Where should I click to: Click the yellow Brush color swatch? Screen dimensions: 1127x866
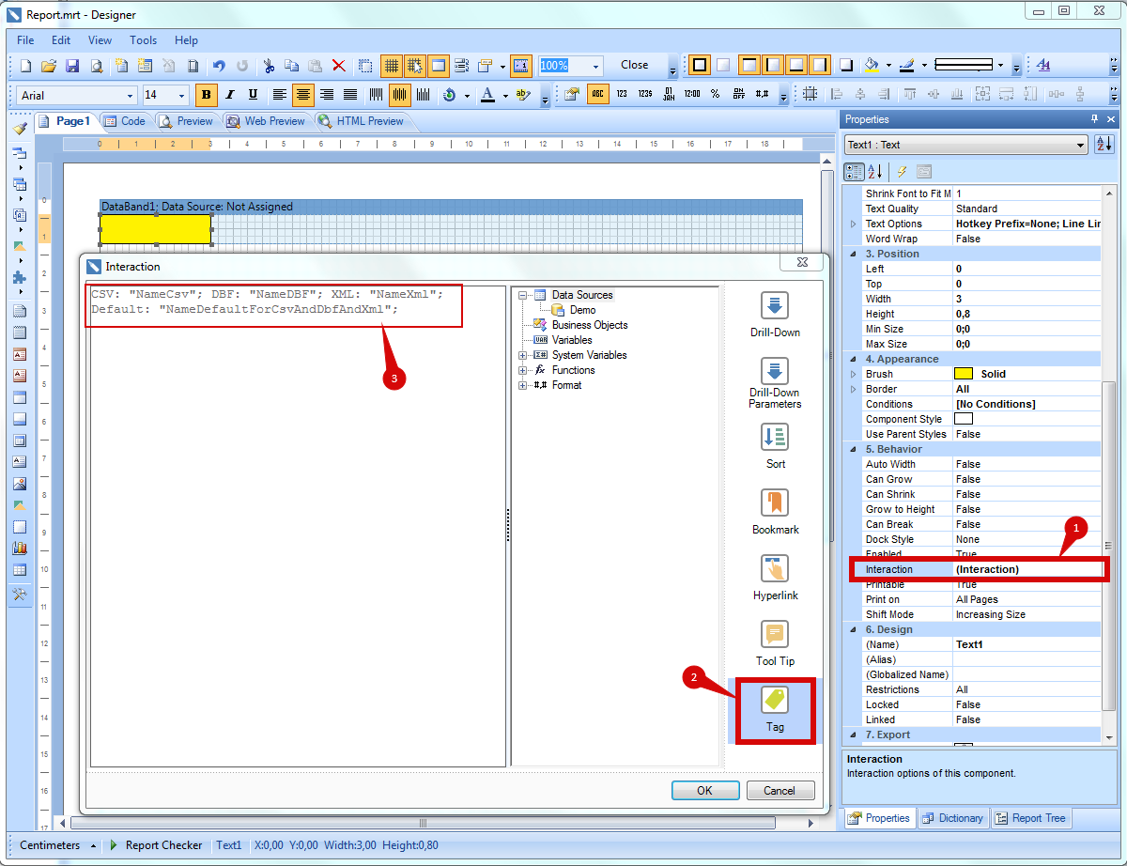click(x=964, y=374)
